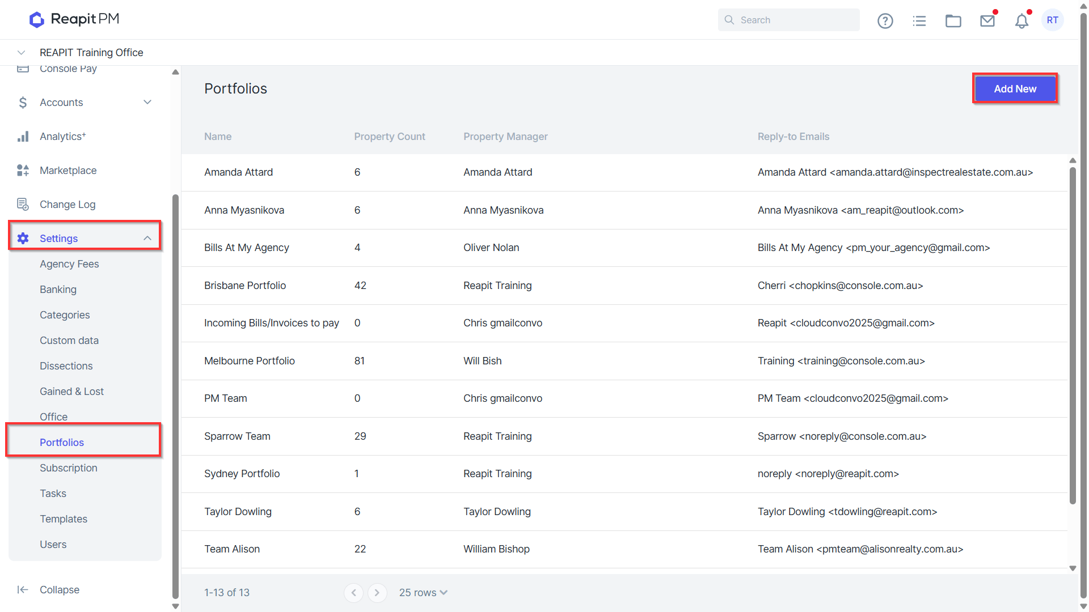1089x612 pixels.
Task: Open Marketplace from the sidebar
Action: tap(68, 171)
